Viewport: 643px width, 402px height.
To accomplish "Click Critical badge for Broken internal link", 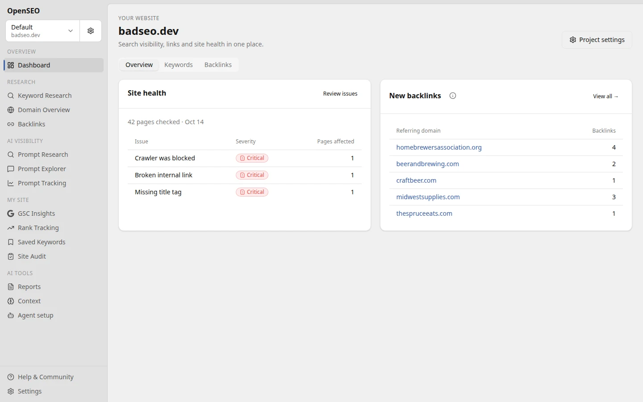I will coord(252,175).
